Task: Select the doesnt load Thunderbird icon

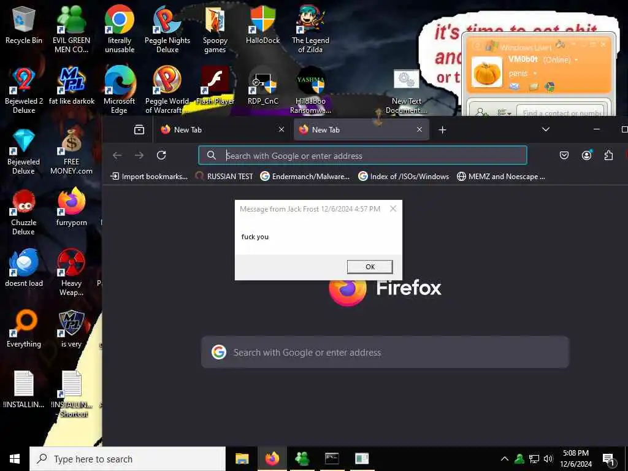Action: (24, 267)
